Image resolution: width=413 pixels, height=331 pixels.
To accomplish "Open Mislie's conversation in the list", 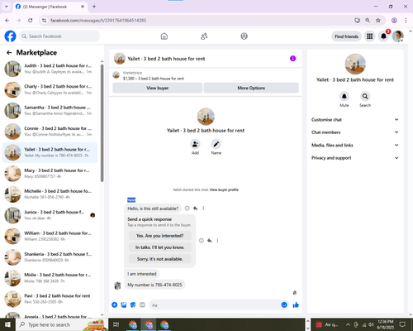I will pos(50,278).
